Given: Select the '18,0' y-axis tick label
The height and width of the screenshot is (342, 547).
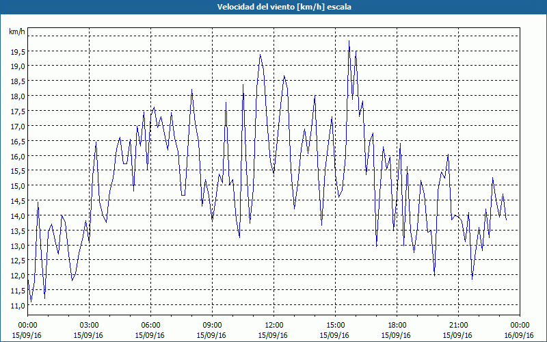Looking at the screenshot, I should 18,96.
